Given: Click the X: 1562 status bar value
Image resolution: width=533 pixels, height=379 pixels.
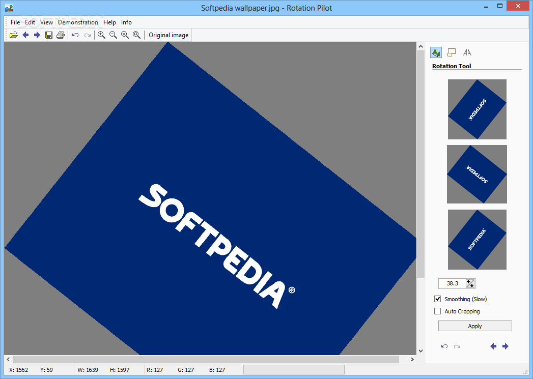Looking at the screenshot, I should point(18,370).
